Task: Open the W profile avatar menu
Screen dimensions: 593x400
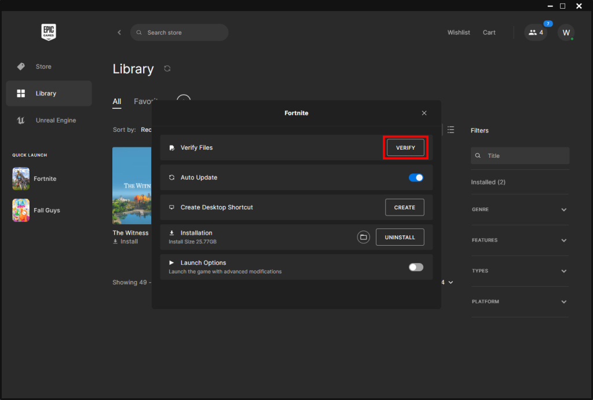Action: pos(566,32)
